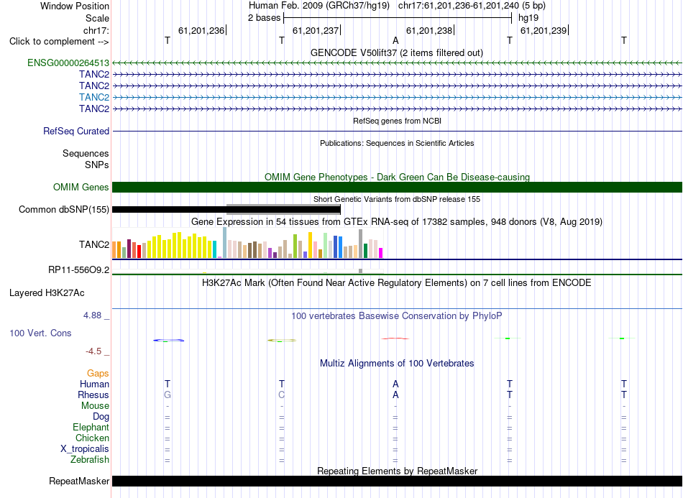This screenshot has width=683, height=498.
Task: Click position label 61,201,237
Action: coord(316,30)
